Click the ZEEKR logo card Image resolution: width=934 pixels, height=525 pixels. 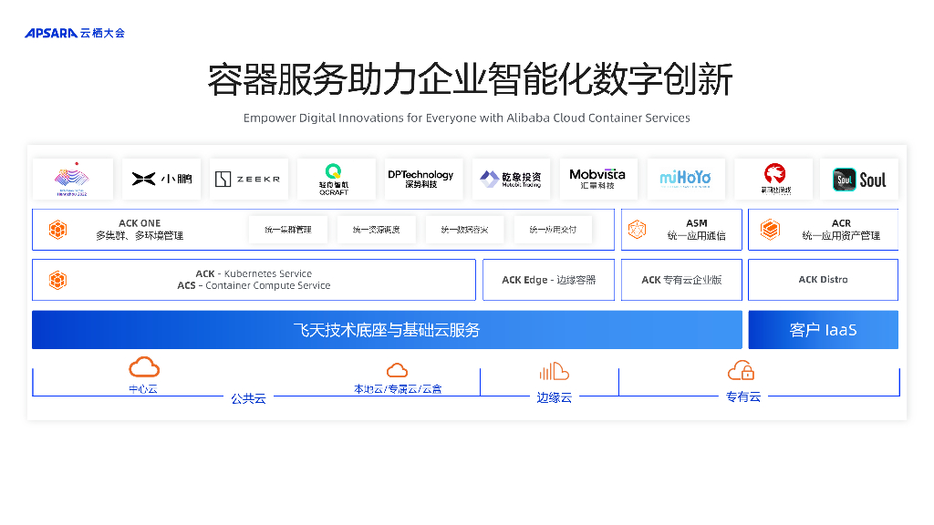[248, 179]
